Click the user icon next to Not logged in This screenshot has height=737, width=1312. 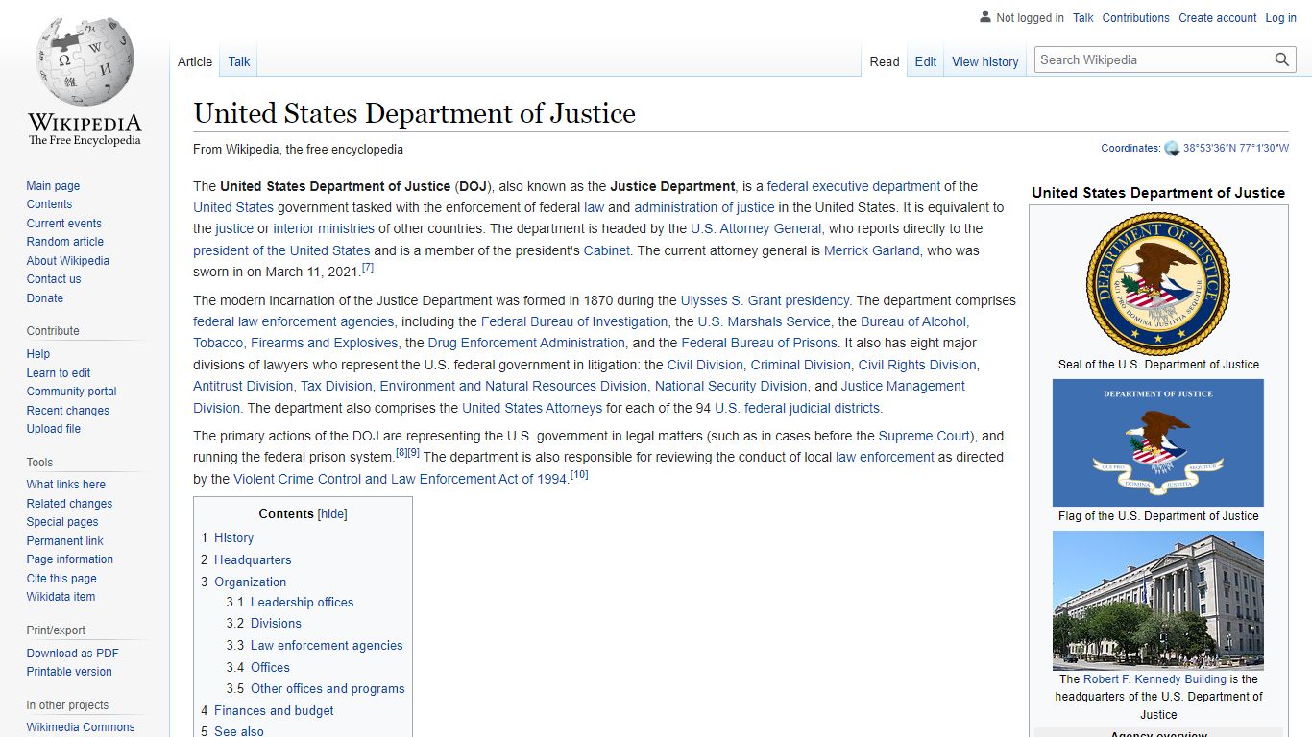(985, 17)
